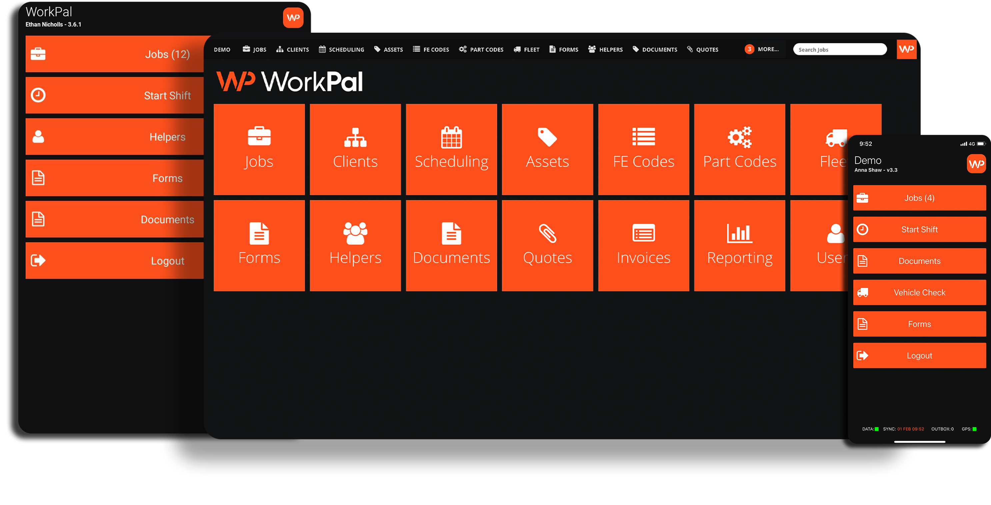Open the Documents tile on the dashboard
991x505 pixels.
tap(451, 245)
